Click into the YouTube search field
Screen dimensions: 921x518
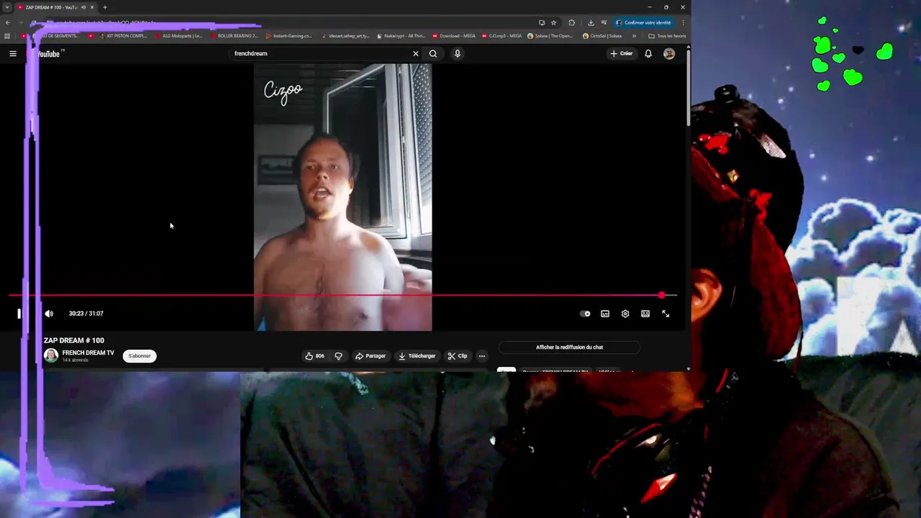click(320, 53)
